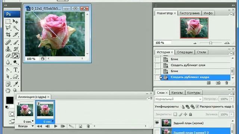The height and width of the screenshot is (134, 239).
Task: Select the Eyedropper tool
Action: tap(15, 84)
